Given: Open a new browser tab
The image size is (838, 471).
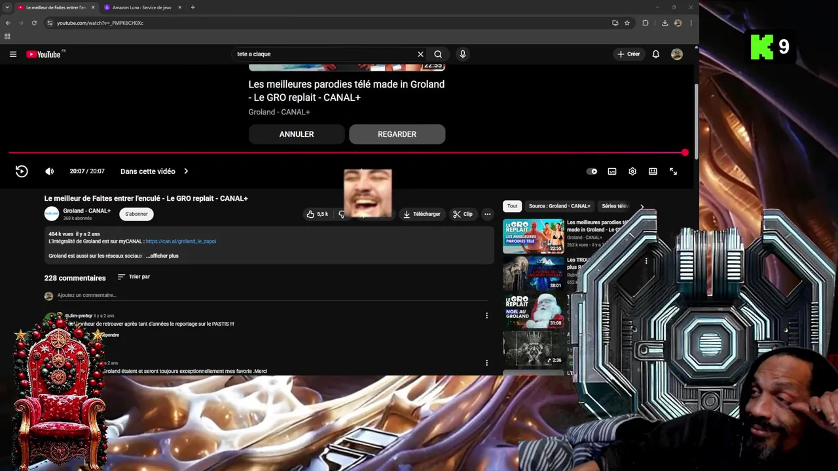Looking at the screenshot, I should click(x=192, y=7).
